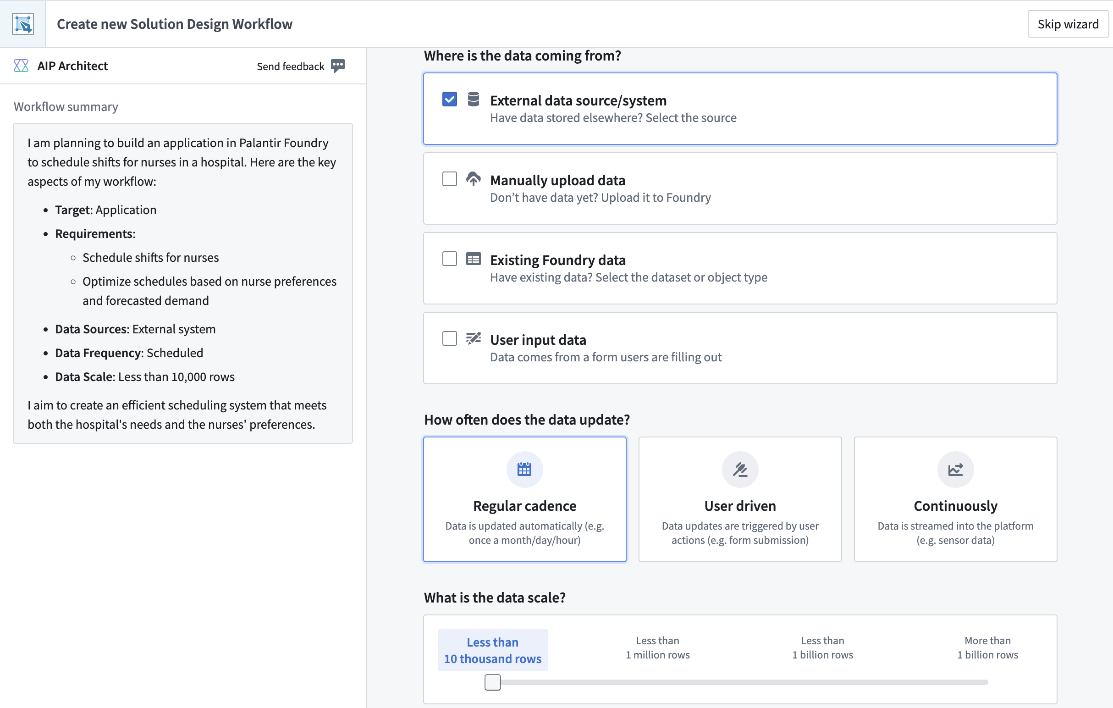Click the calendar icon in Regular cadence card
This screenshot has width=1113, height=708.
pos(524,469)
